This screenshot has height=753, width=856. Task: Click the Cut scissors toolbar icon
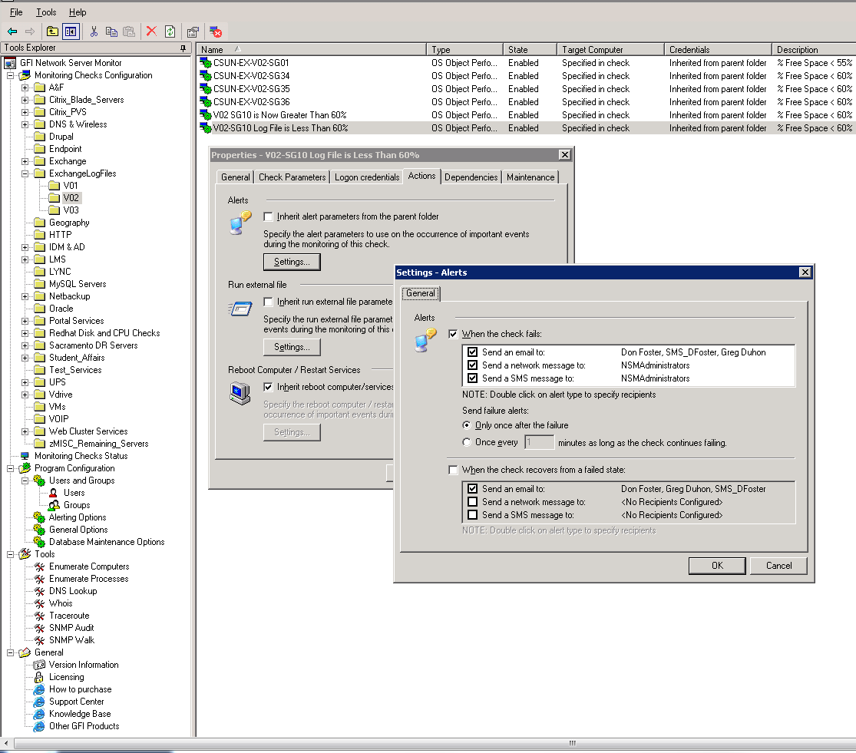point(94,31)
